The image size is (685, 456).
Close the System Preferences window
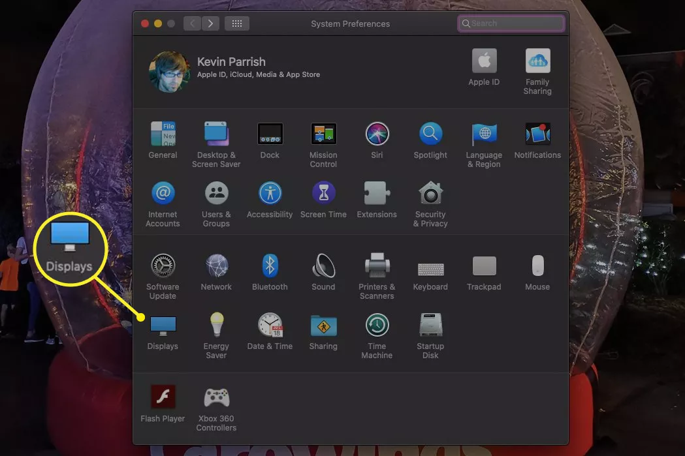pos(145,23)
